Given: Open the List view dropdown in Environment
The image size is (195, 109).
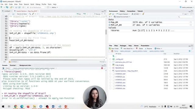Looking at the screenshot, I should coord(185,14).
